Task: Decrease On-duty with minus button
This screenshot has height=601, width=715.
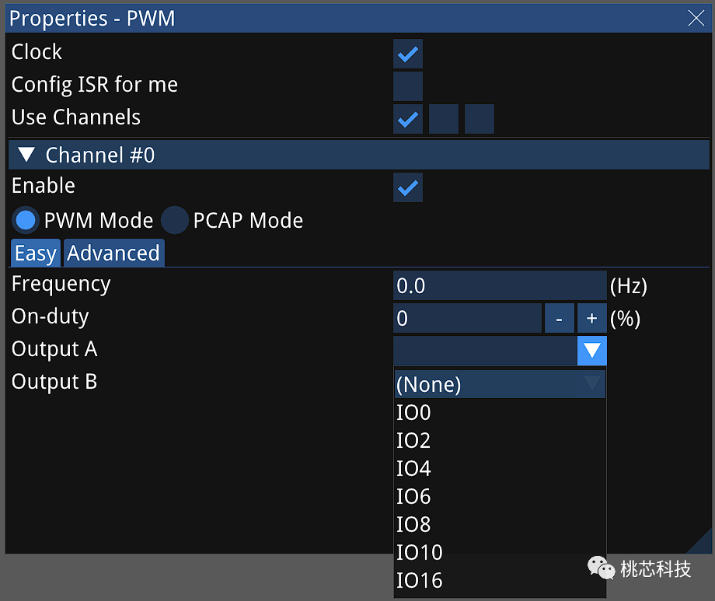Action: 559,319
